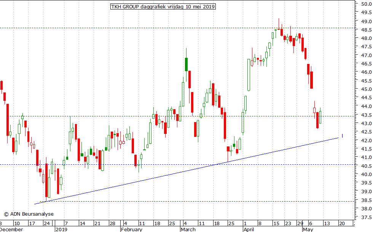The height and width of the screenshot is (232, 373).
Task: Click the 45.0 price axis label
Action: [x=366, y=89]
